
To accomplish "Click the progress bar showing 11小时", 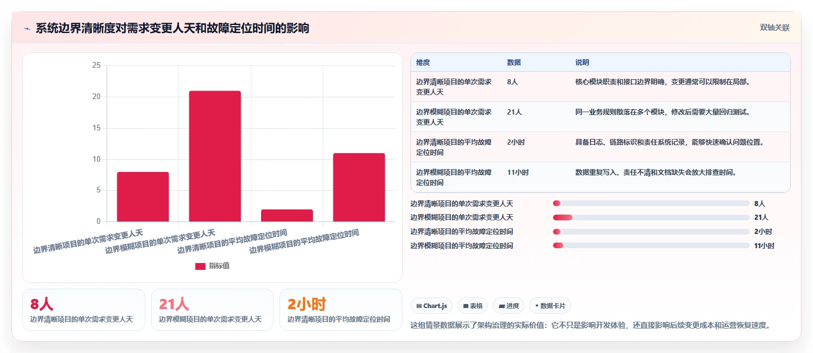I will (651, 245).
